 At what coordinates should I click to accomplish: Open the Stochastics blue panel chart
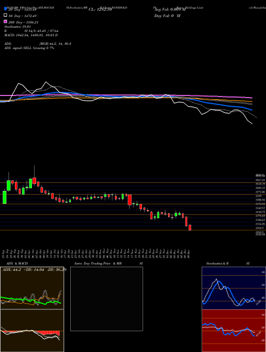coord(234,288)
